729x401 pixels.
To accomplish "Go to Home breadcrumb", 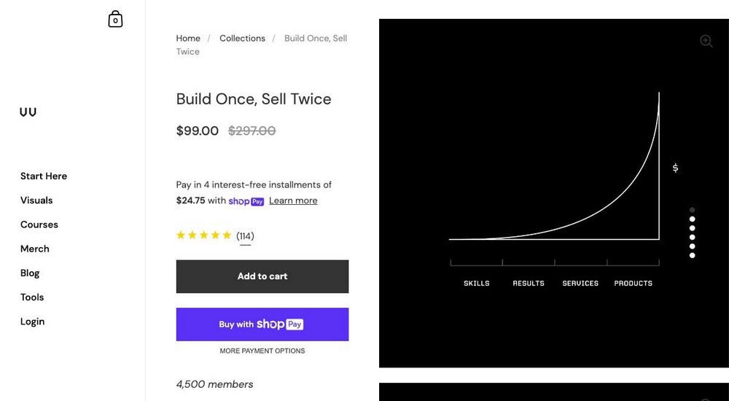I will pos(188,39).
